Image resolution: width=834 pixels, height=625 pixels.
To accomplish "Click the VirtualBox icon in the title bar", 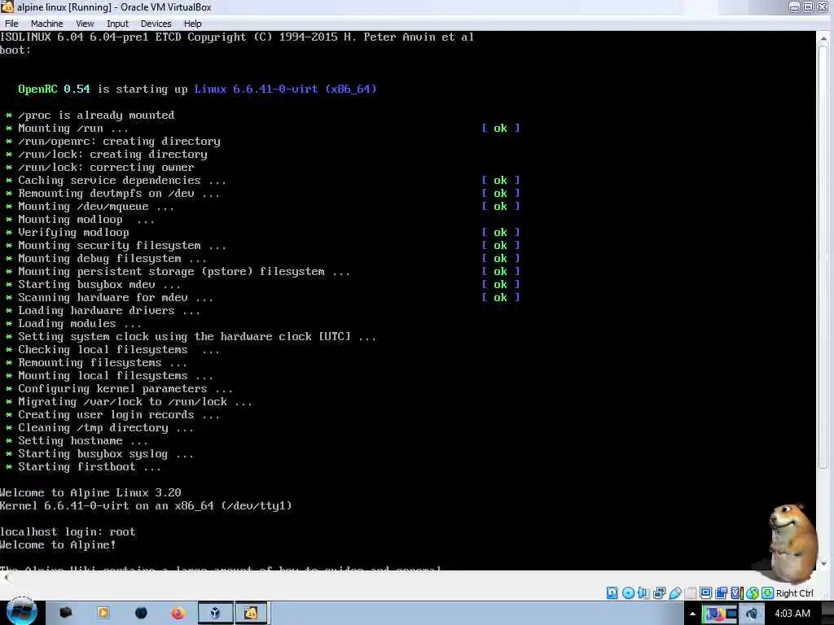I will point(7,7).
